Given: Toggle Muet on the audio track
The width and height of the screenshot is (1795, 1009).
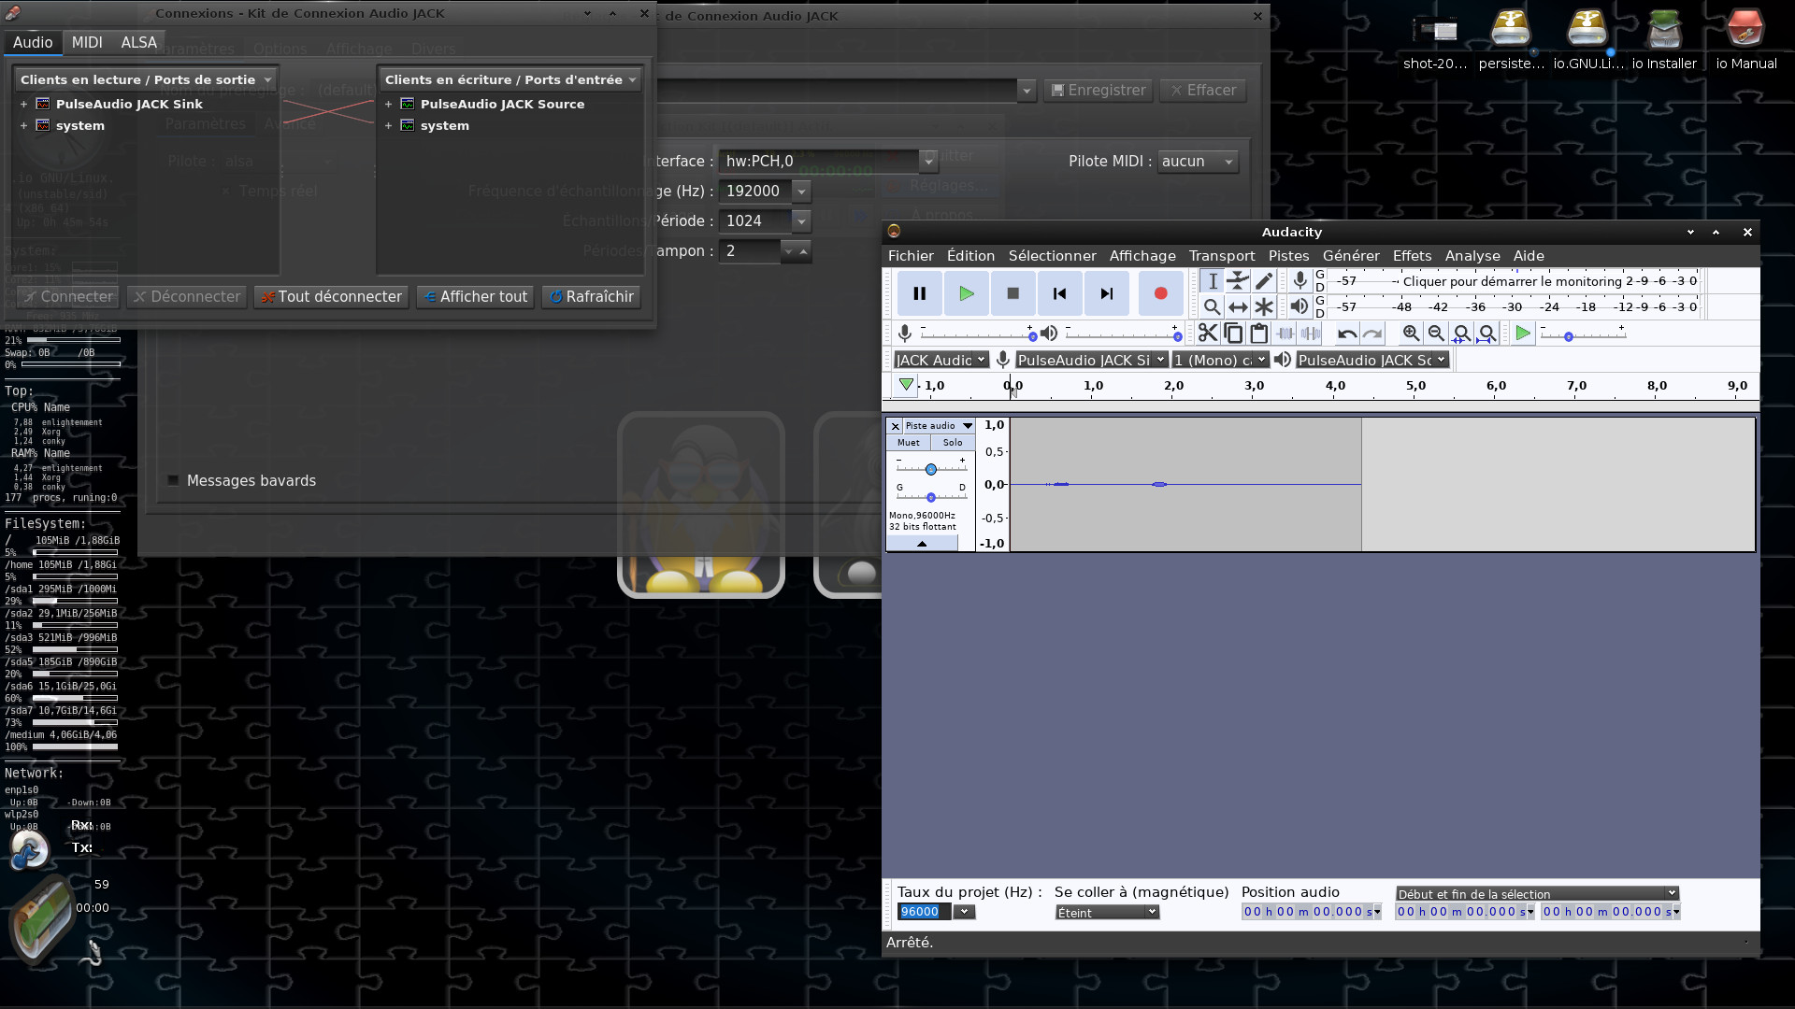Looking at the screenshot, I should (x=908, y=443).
